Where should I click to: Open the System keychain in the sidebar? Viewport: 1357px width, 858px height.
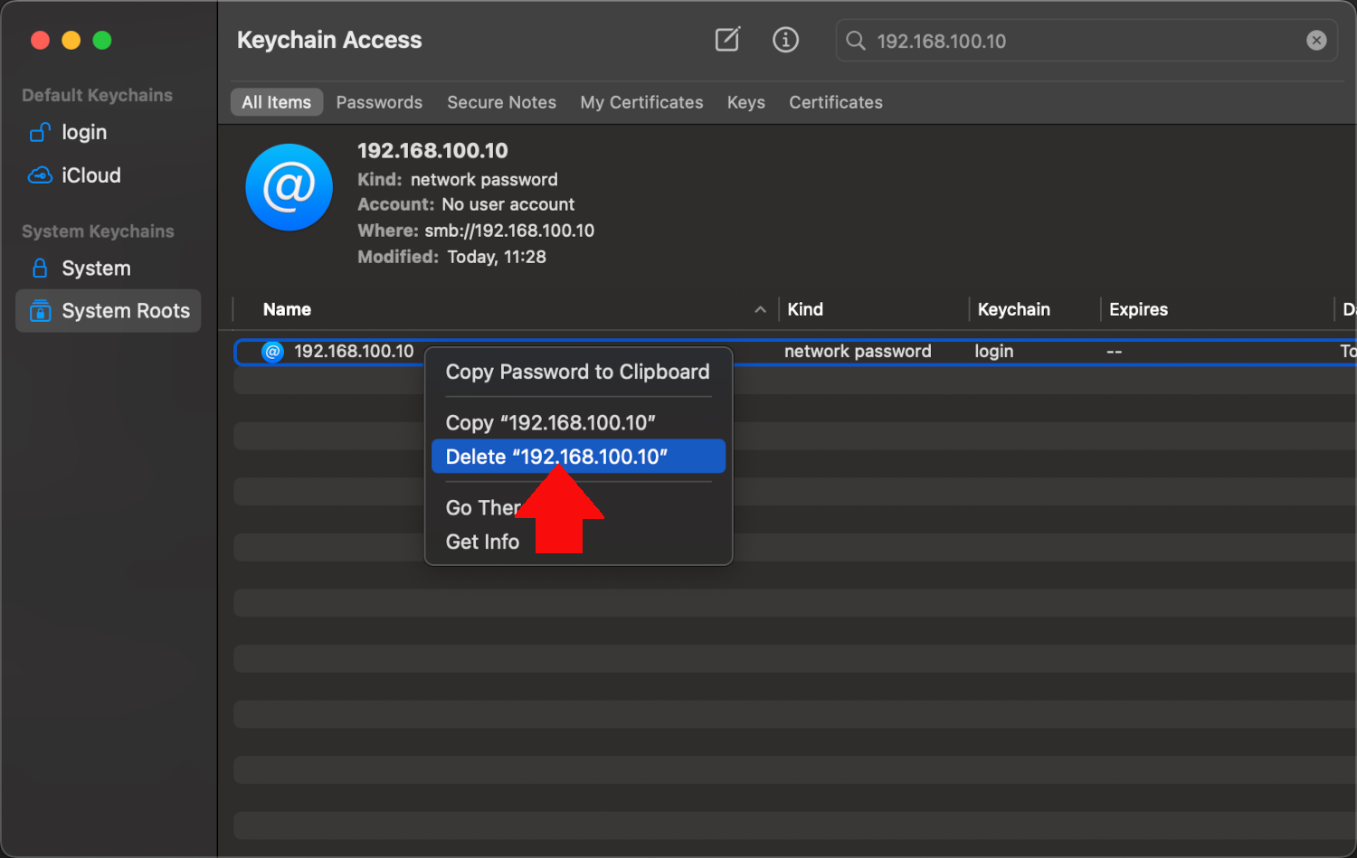pos(96,269)
